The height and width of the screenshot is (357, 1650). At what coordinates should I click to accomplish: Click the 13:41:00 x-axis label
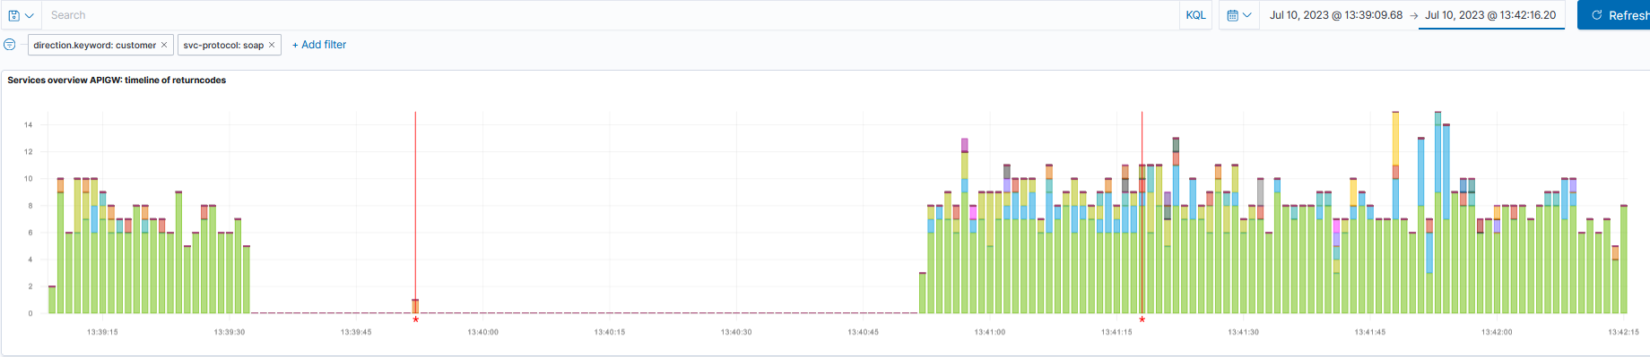[x=990, y=332]
